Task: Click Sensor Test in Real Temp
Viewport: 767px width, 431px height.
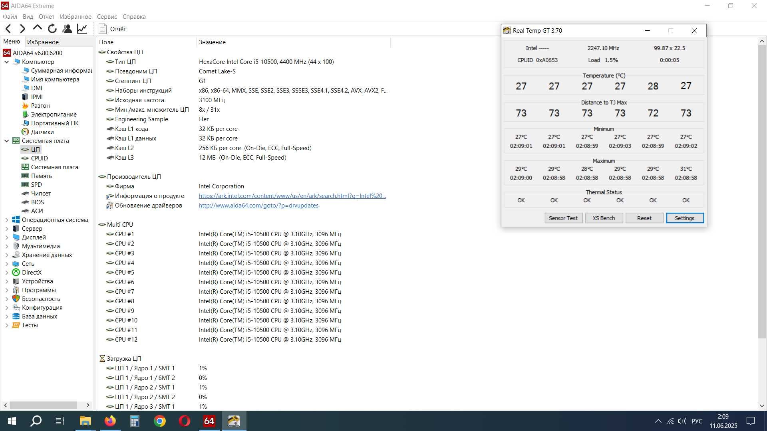Action: 563,218
